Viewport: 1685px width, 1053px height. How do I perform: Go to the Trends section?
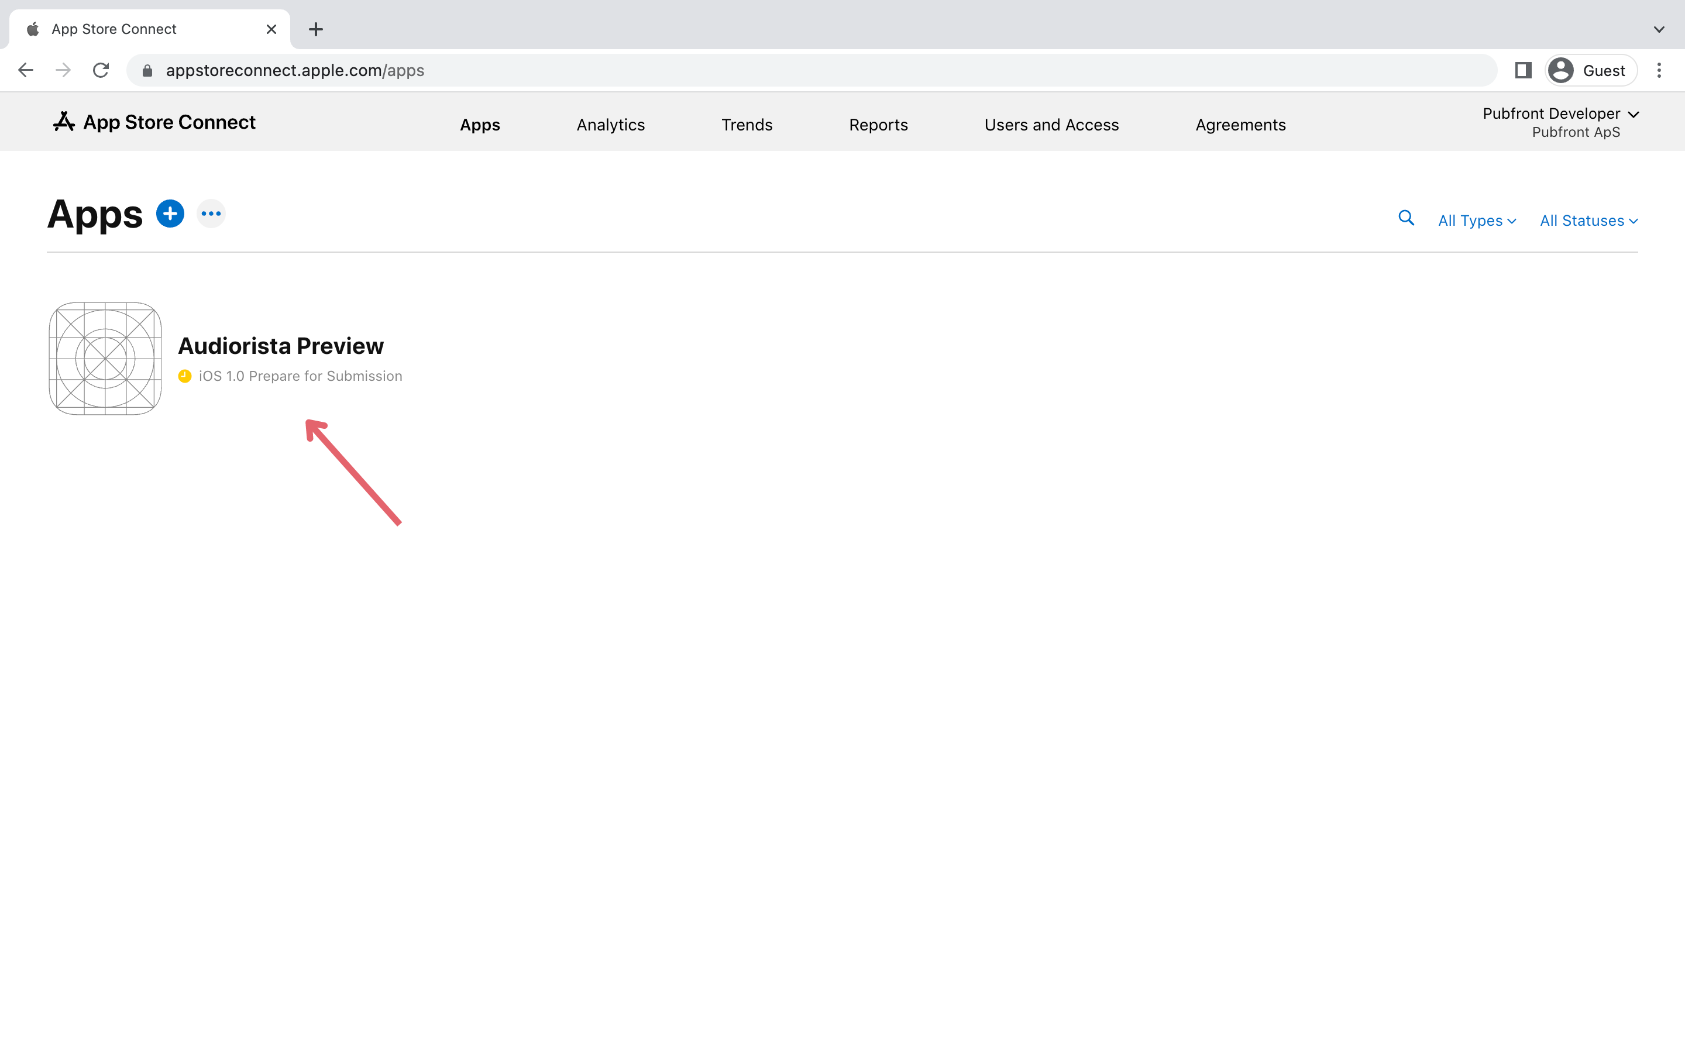pos(747,125)
